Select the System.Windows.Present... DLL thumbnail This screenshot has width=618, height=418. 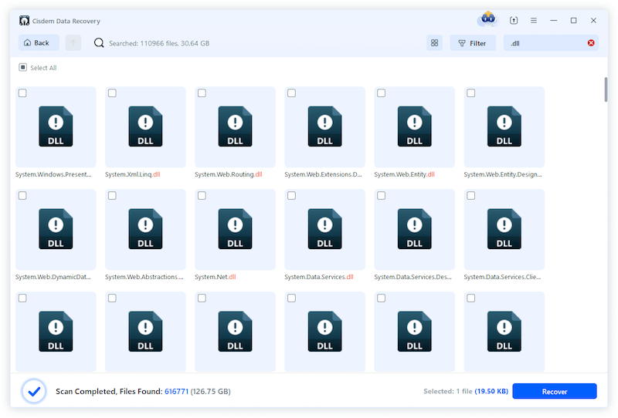point(56,126)
